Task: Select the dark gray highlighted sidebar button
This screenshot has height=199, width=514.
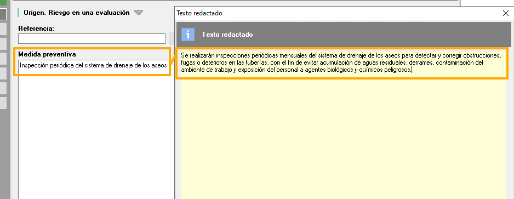Action: (x=3, y=14)
